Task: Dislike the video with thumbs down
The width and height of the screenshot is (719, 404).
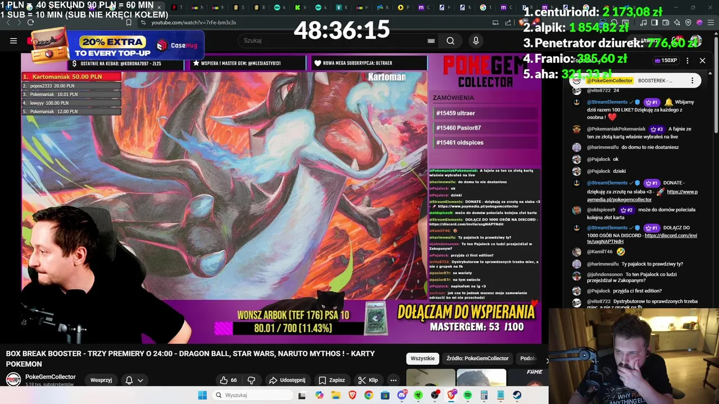Action: 252,380
